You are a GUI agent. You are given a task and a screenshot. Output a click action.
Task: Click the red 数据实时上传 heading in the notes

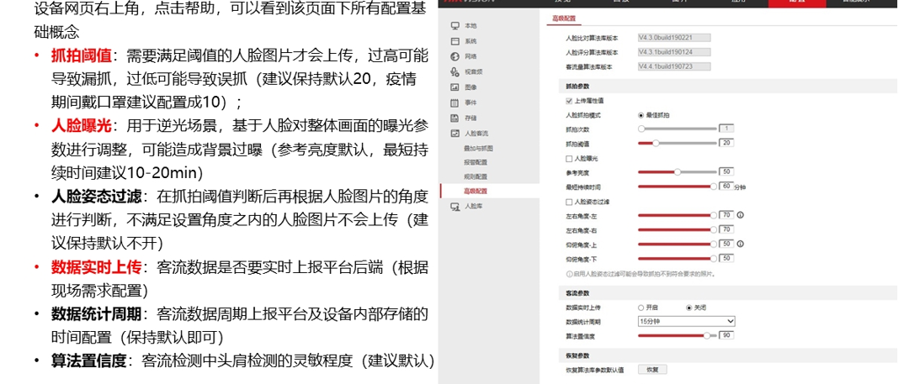[96, 267]
